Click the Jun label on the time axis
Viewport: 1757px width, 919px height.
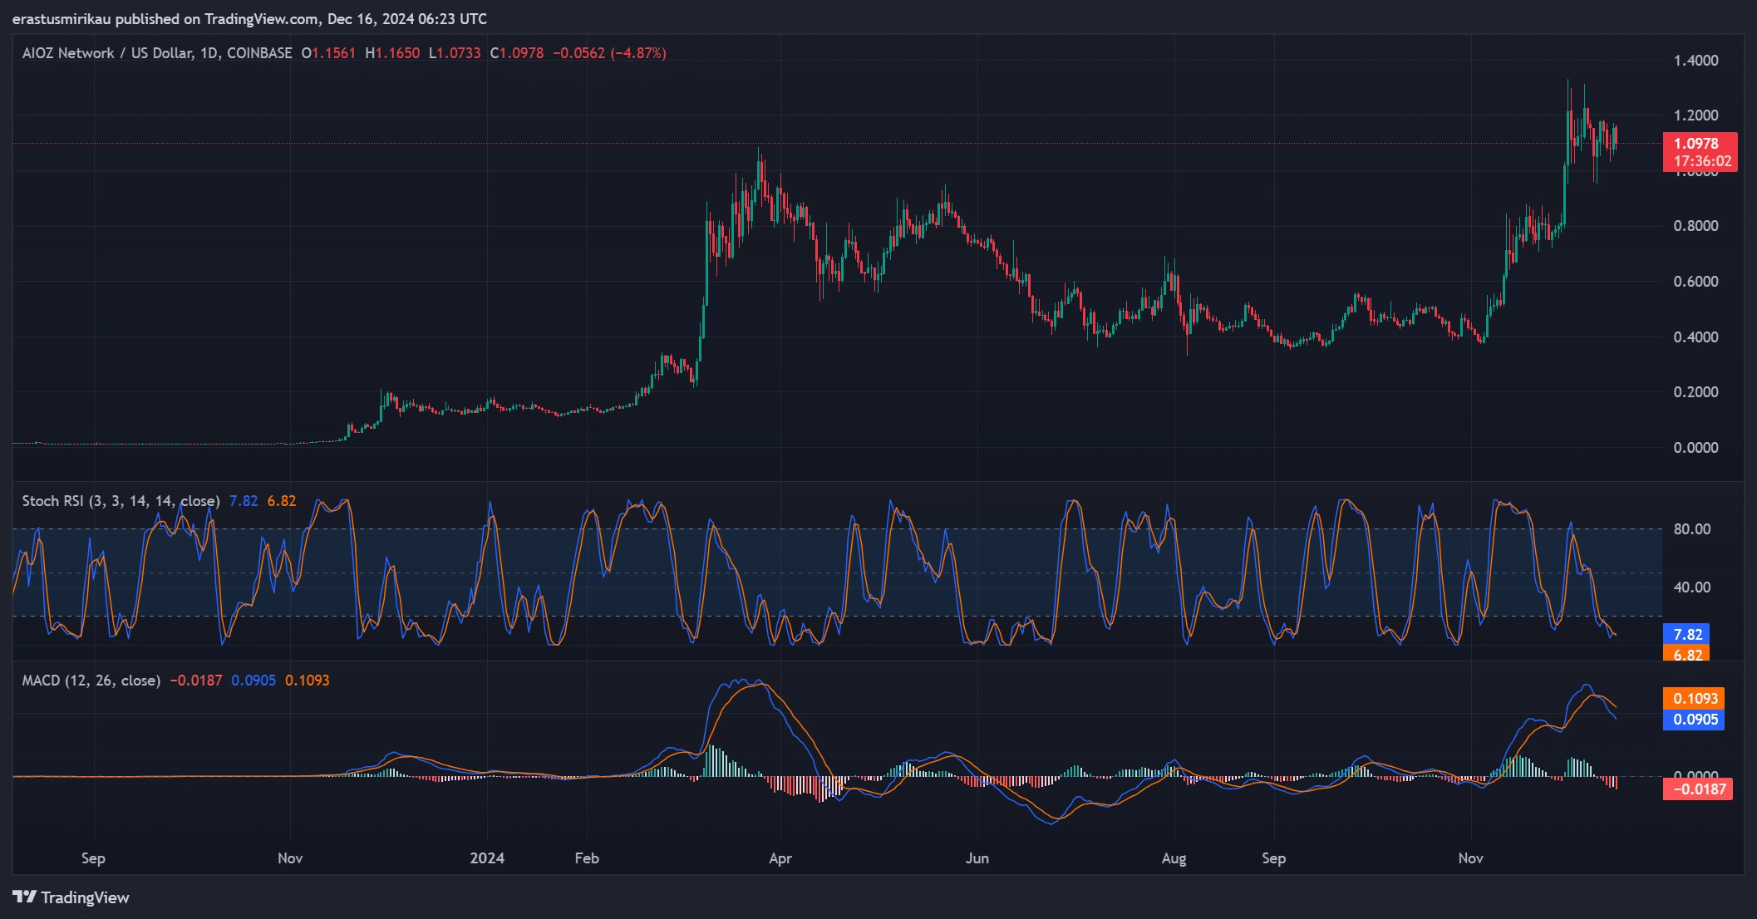pyautogui.click(x=977, y=858)
